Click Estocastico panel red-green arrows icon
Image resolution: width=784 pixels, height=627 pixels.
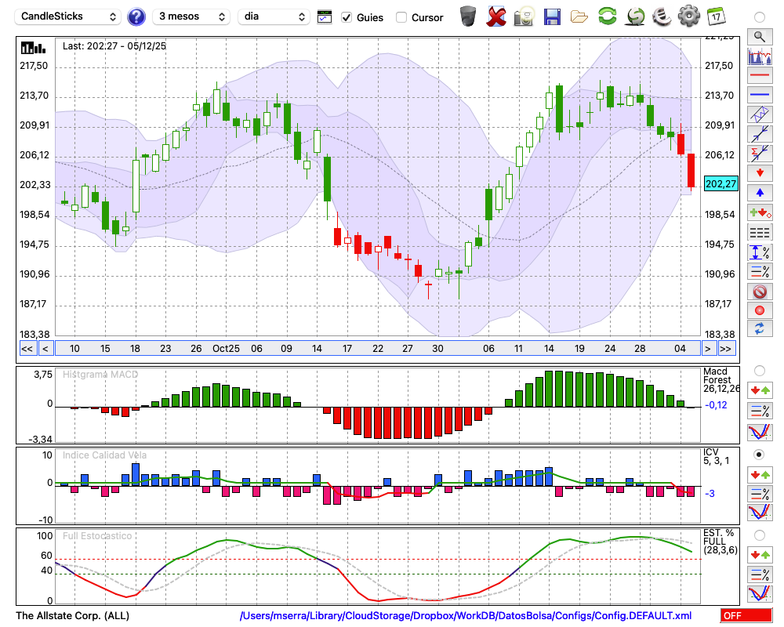click(x=760, y=554)
